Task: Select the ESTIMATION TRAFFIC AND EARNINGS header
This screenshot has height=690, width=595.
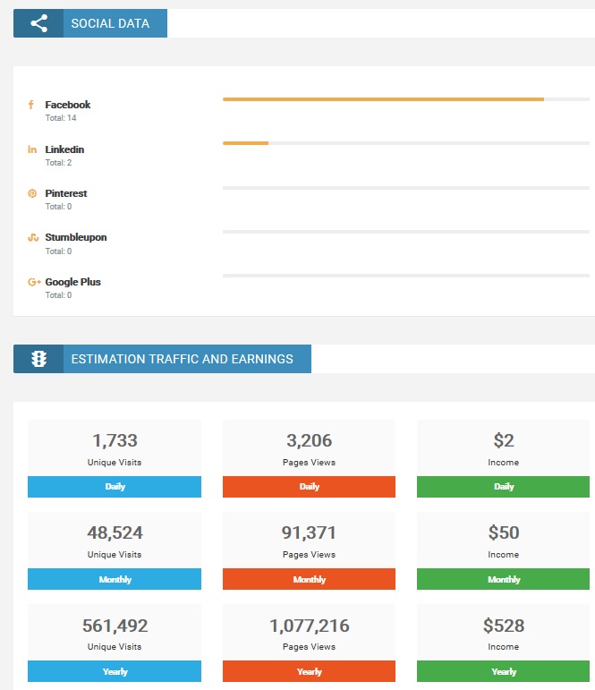Action: pyautogui.click(x=183, y=359)
